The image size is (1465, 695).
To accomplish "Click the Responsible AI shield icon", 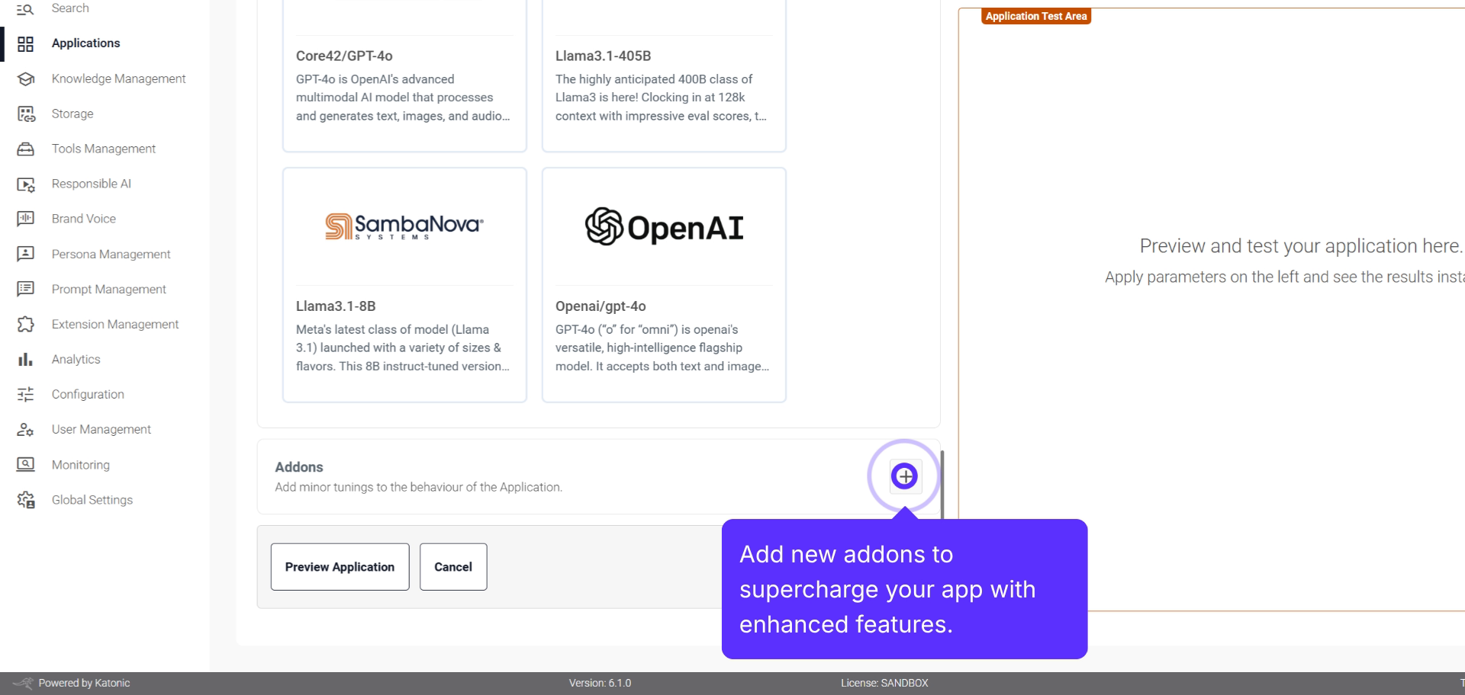I will click(x=25, y=184).
